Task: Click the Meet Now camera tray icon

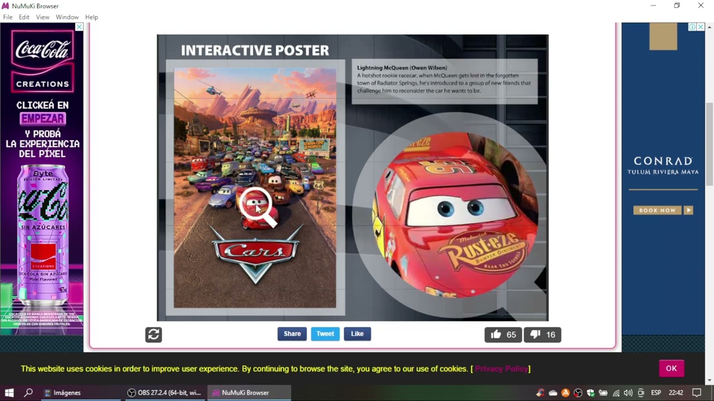Action: pos(641,393)
